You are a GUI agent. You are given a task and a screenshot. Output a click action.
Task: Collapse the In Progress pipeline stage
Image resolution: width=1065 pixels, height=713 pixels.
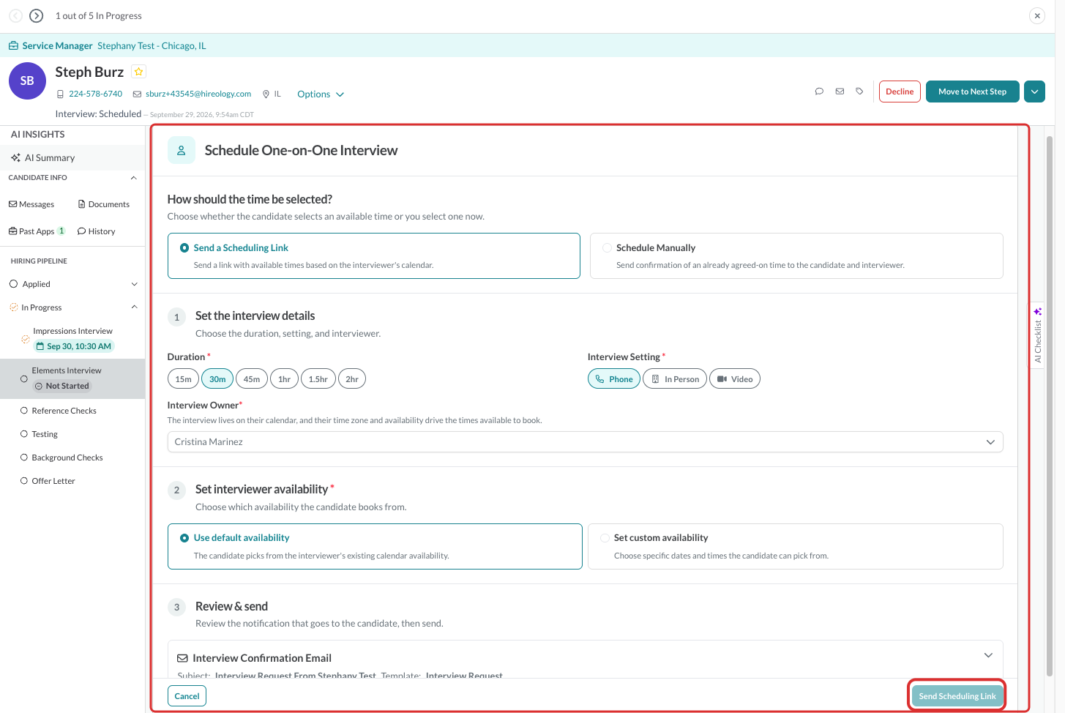tap(134, 307)
